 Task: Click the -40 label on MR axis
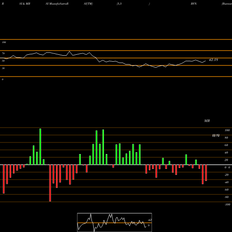tap(226, 182)
